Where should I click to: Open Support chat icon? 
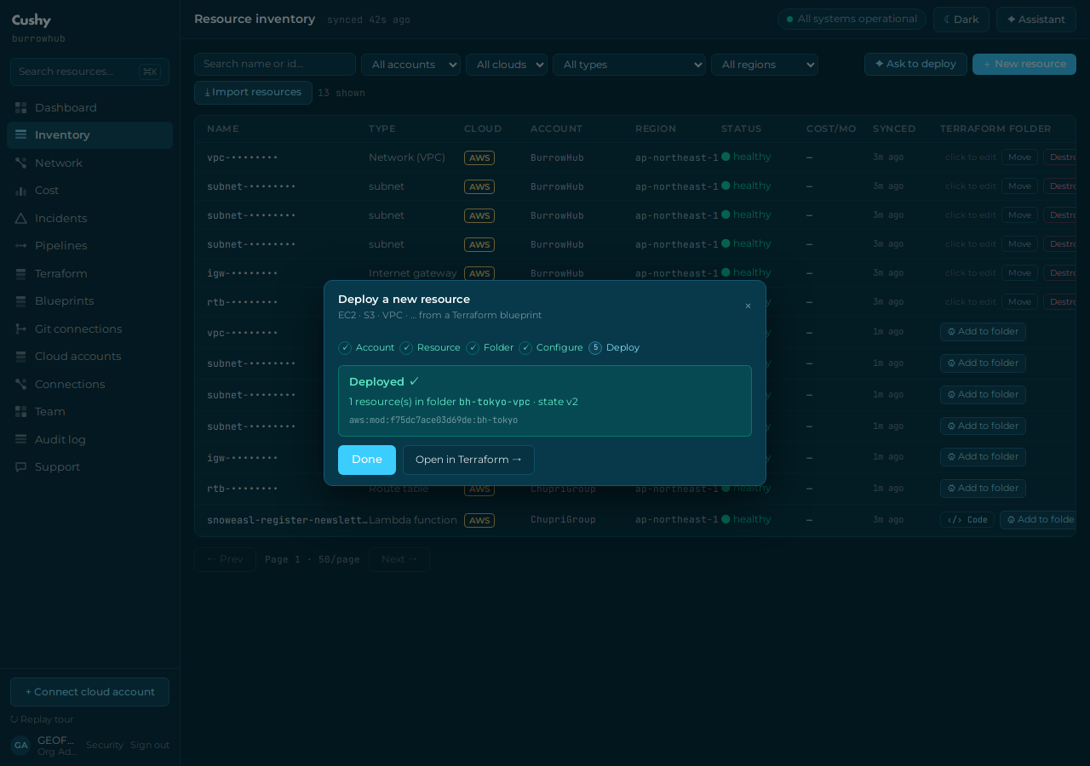20,466
